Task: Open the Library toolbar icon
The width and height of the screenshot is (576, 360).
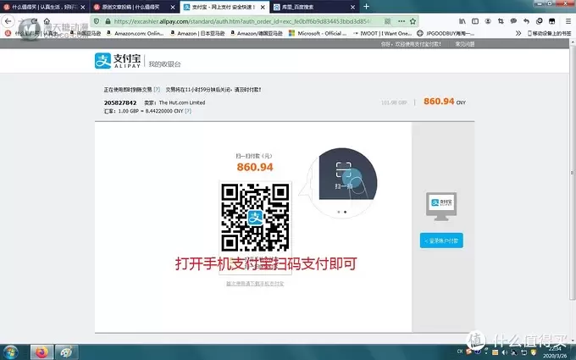Action: (462, 21)
